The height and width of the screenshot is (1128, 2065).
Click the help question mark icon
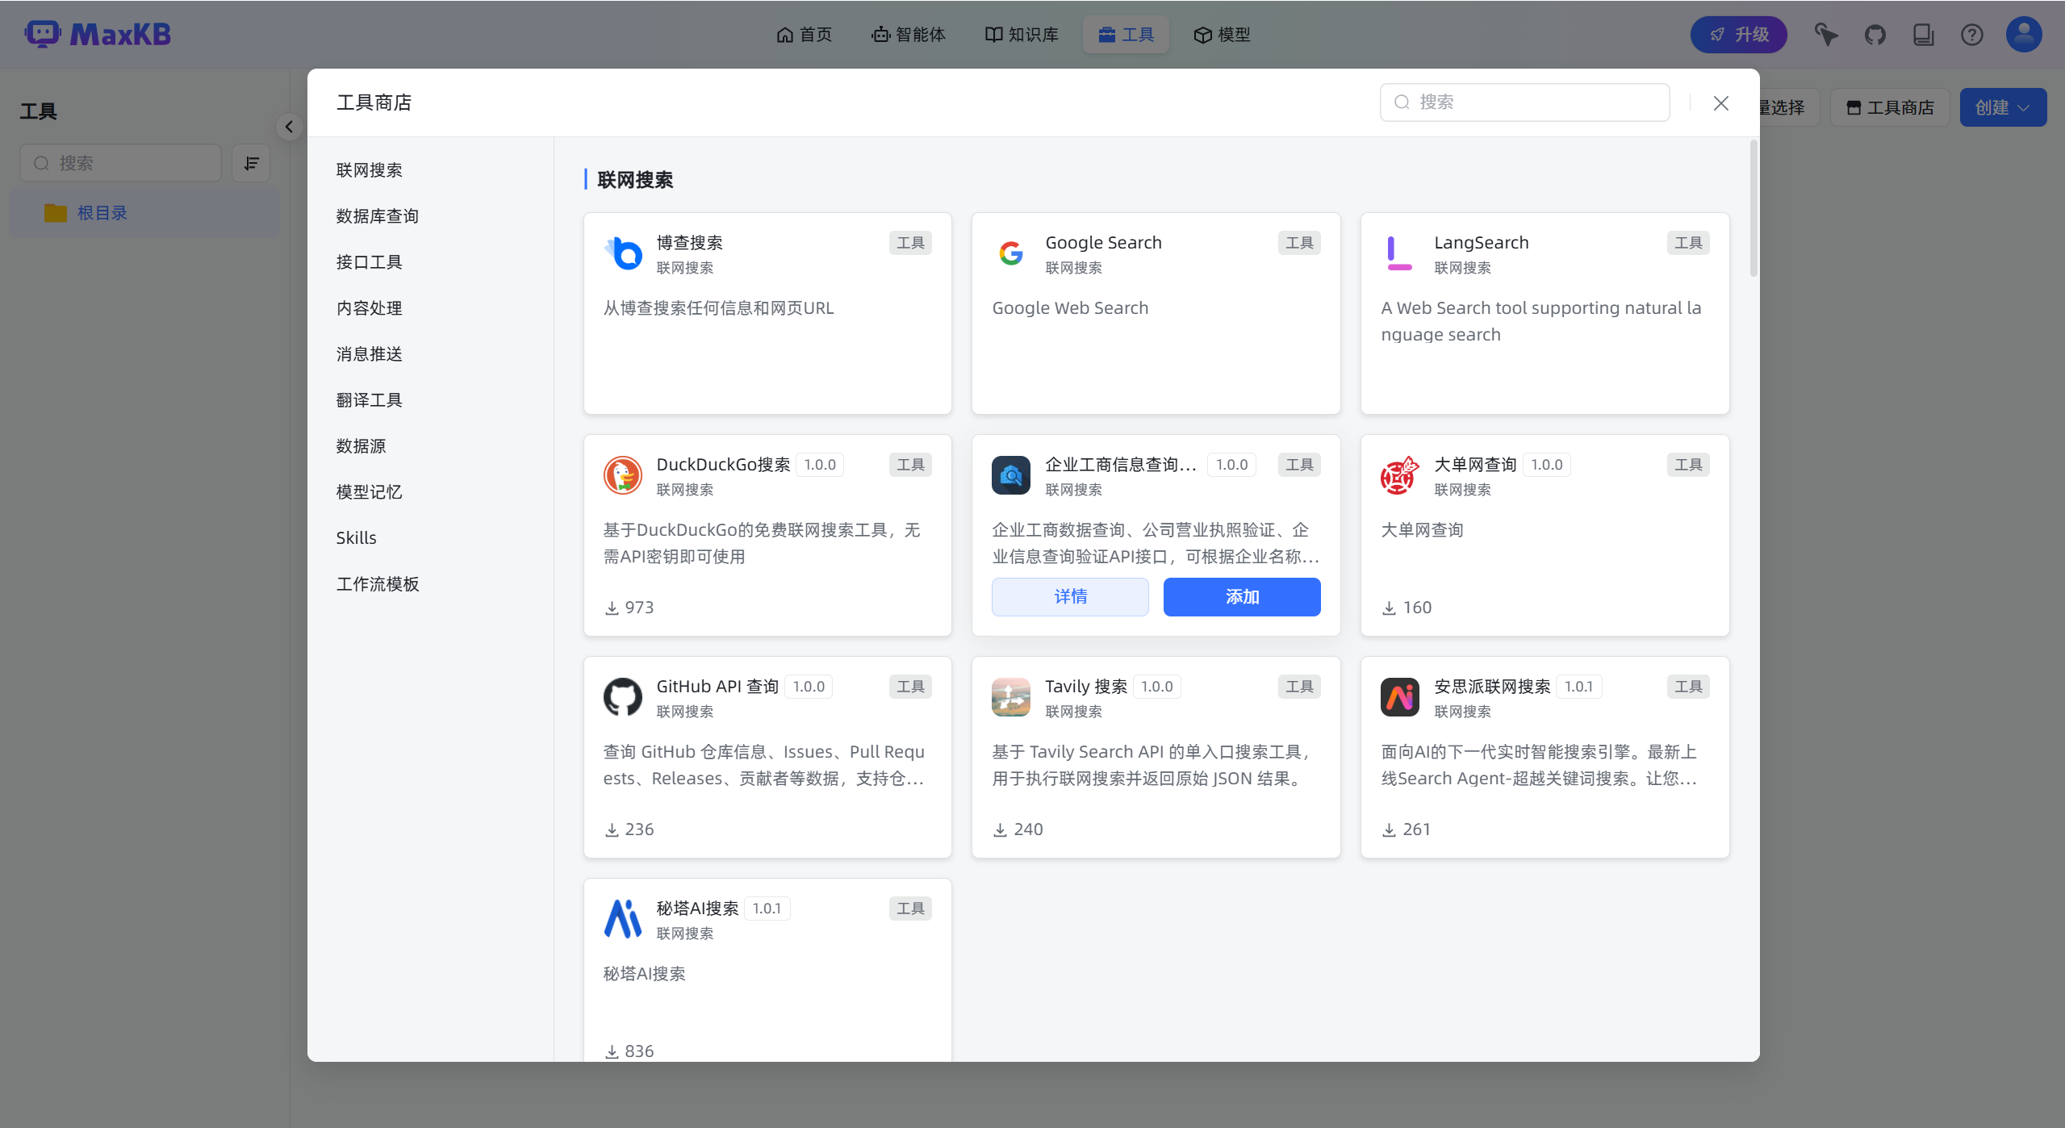pos(1971,35)
